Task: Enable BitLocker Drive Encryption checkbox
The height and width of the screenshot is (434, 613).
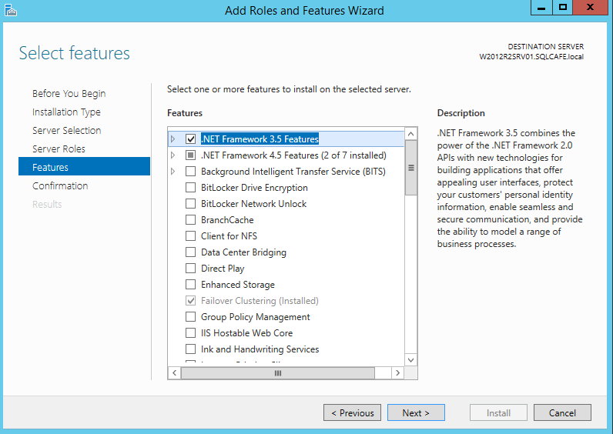Action: [191, 188]
